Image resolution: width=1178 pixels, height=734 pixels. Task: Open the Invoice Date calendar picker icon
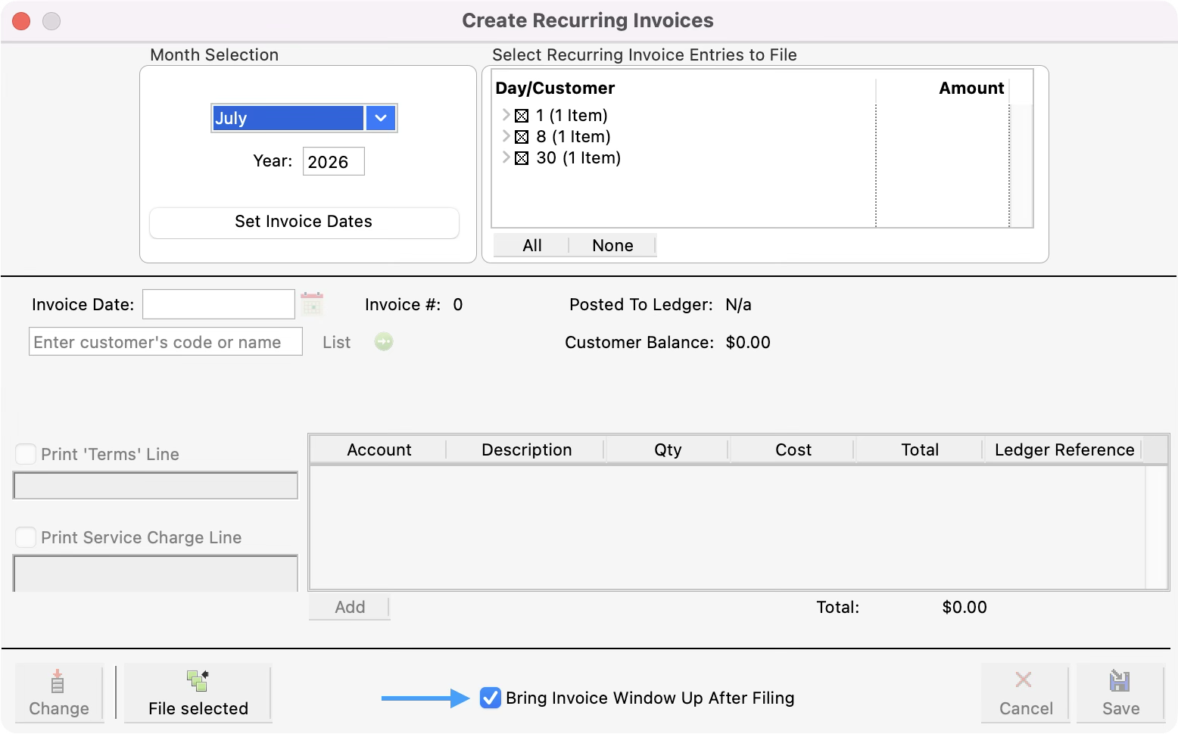tap(312, 304)
